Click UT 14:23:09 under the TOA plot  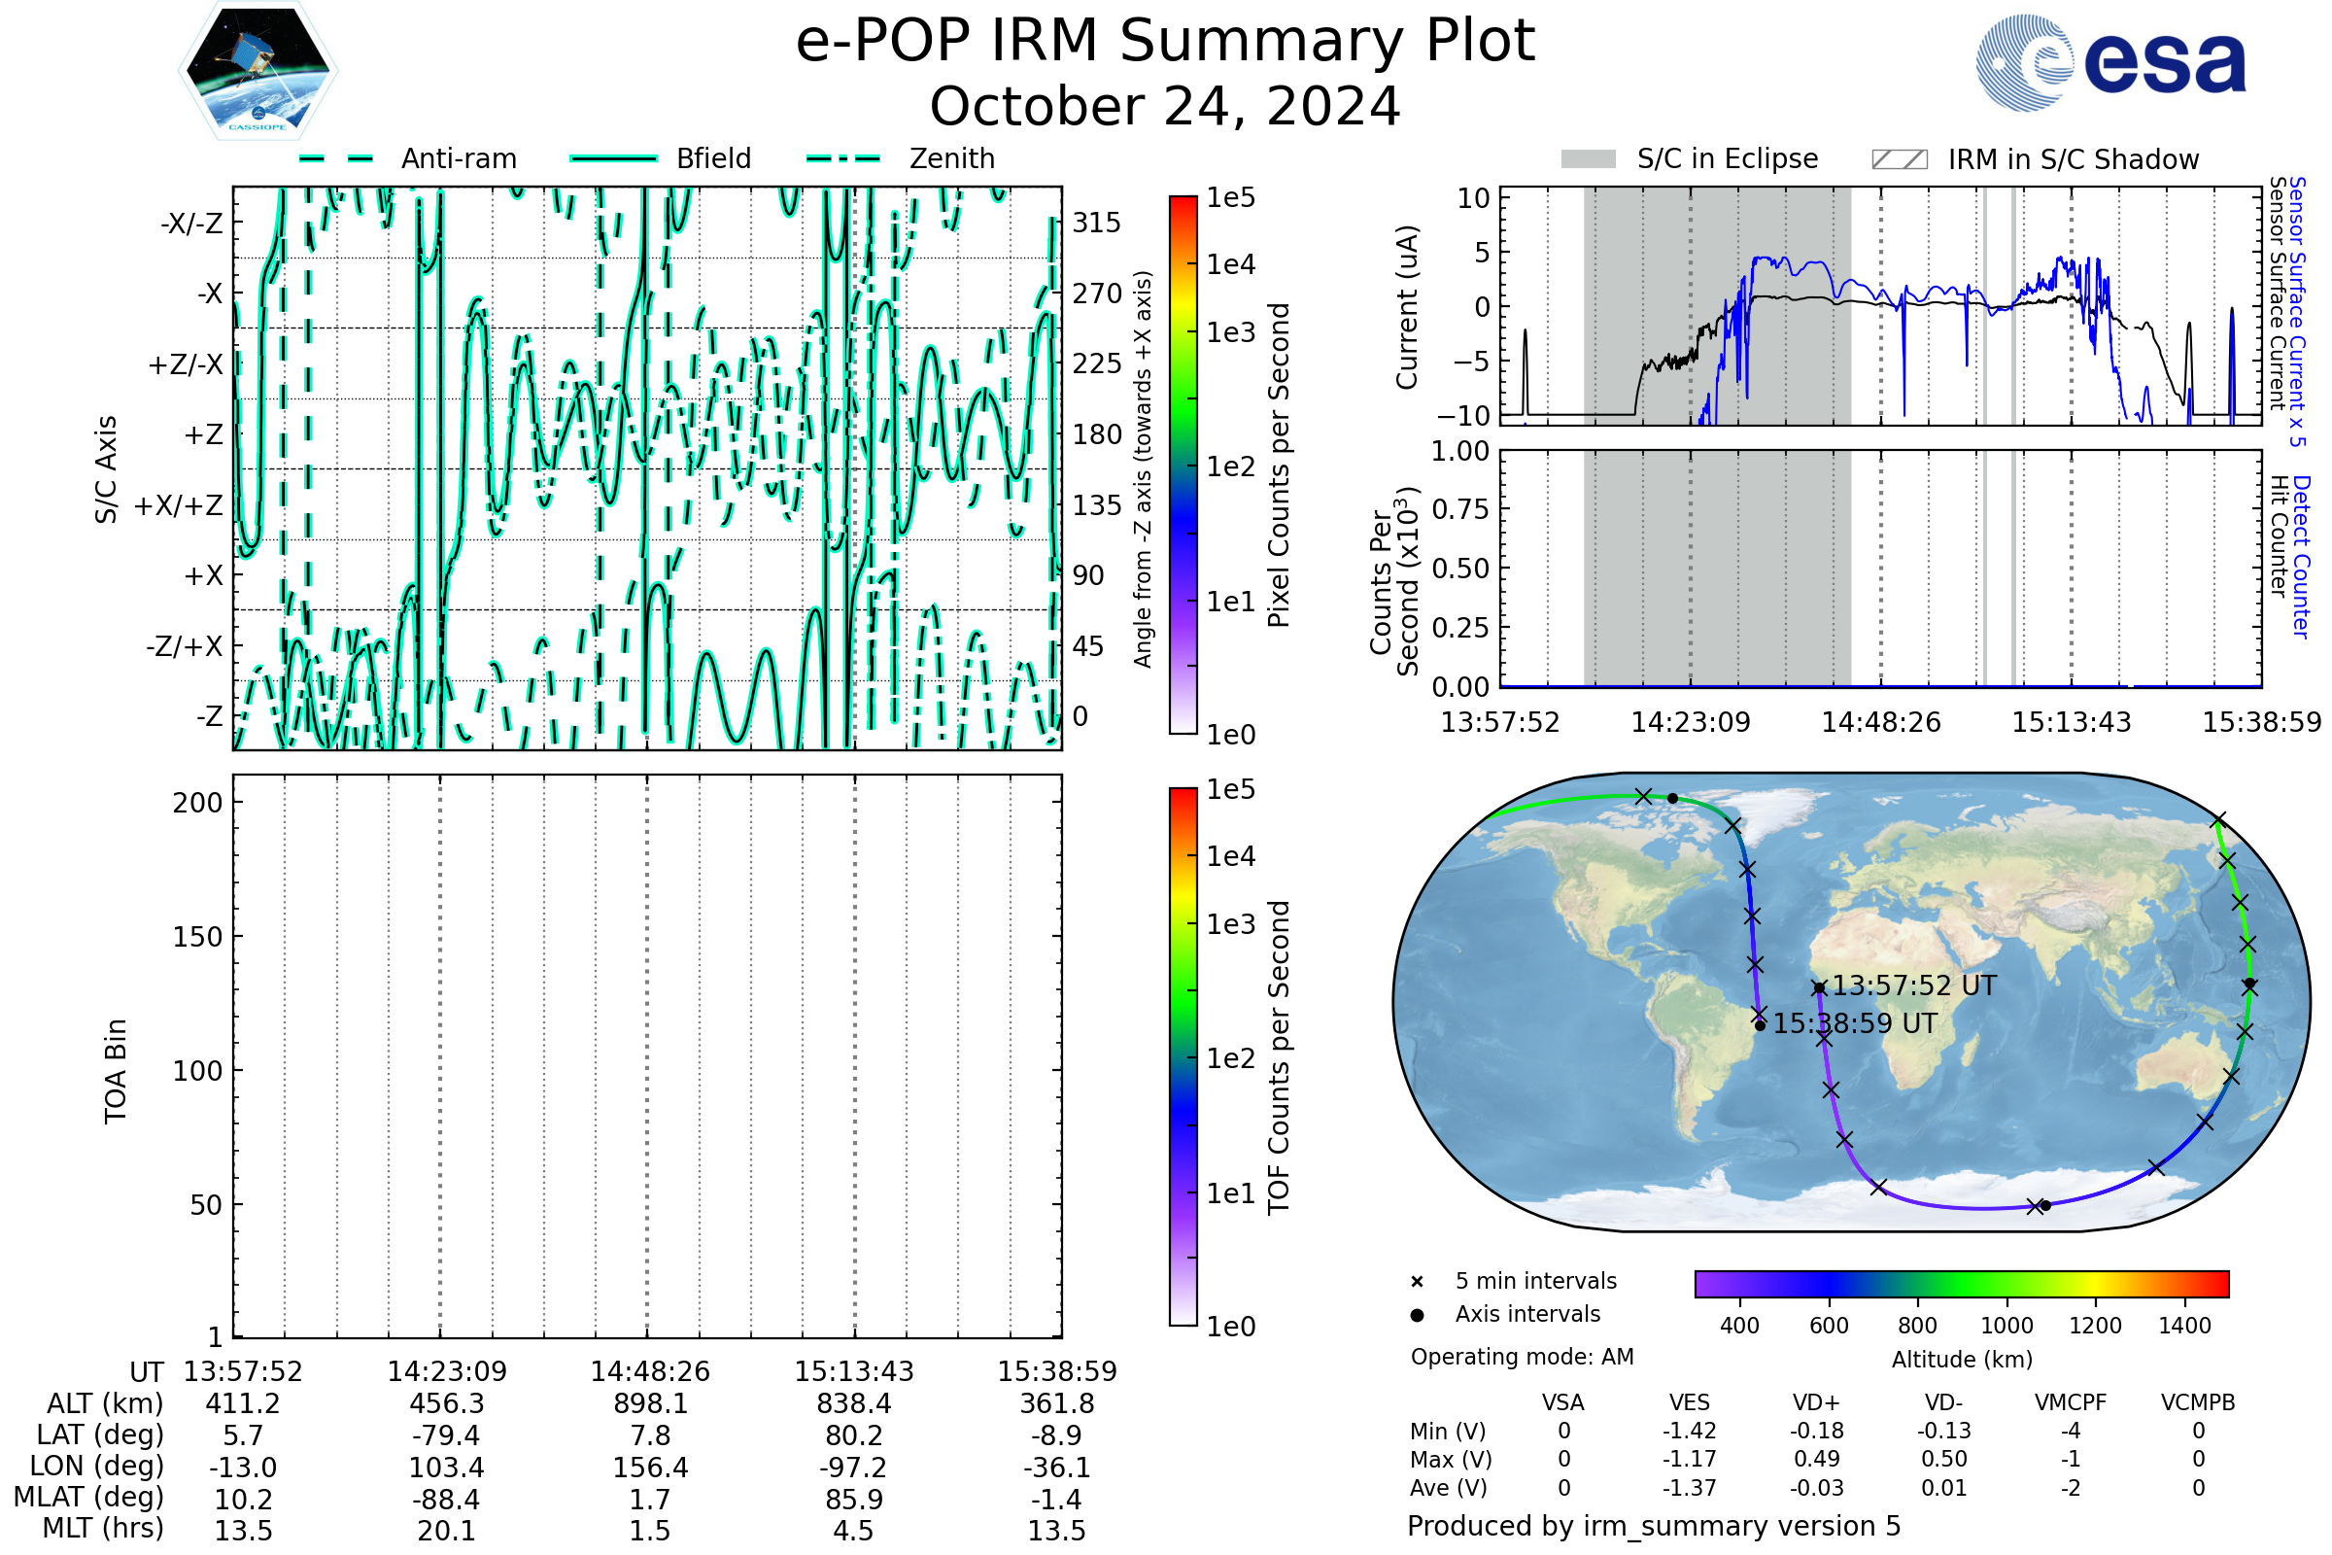[446, 1371]
